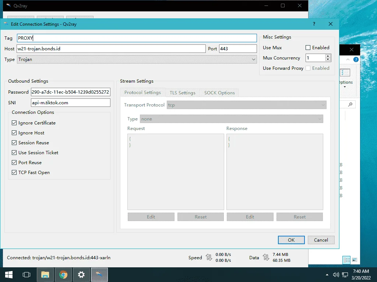Click the data transfer arrows icon
This screenshot has width=377, height=282.
[266, 257]
